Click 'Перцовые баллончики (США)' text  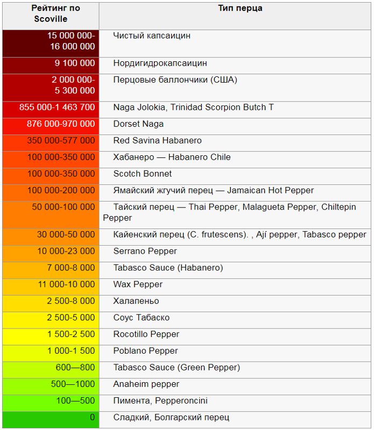(x=175, y=80)
